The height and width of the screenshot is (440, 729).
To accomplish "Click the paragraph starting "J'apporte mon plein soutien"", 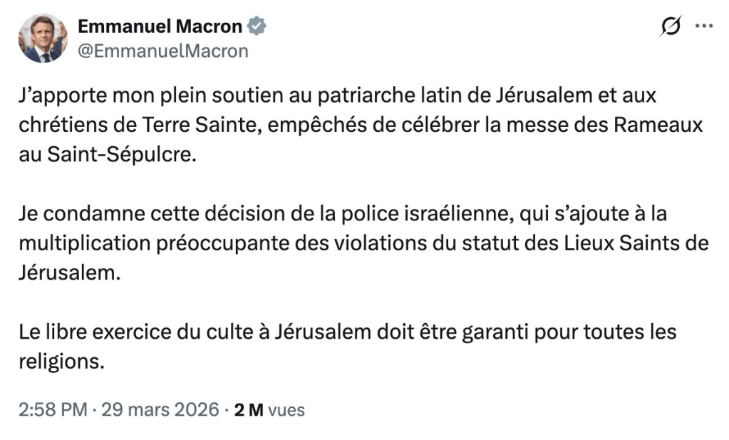I will point(356,126).
